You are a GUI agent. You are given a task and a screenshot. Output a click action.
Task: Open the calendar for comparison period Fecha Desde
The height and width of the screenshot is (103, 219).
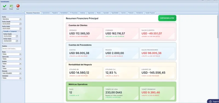(17, 36)
